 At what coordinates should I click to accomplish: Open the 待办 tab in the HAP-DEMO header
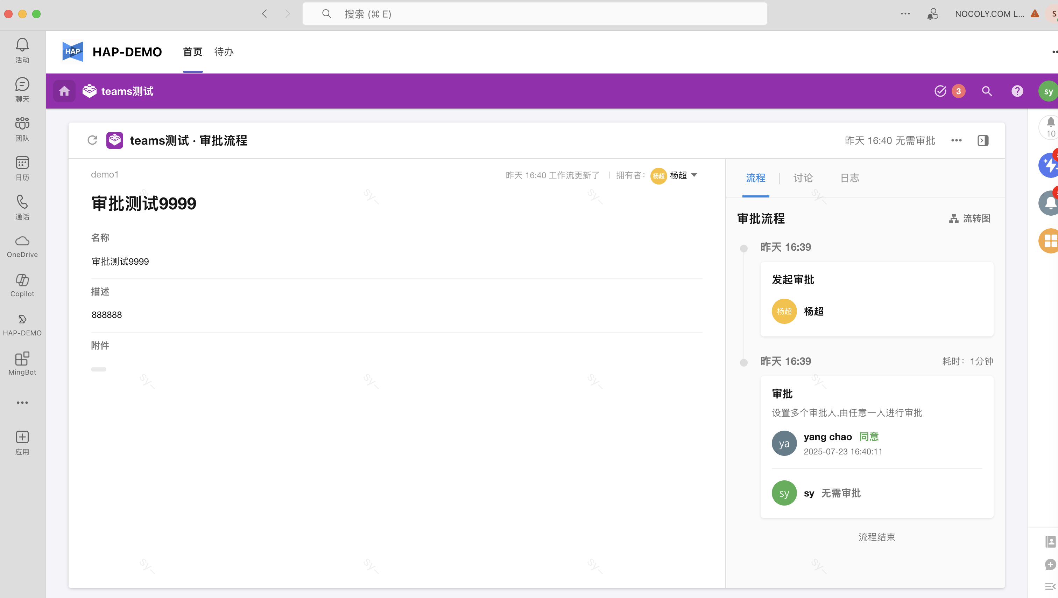[224, 52]
